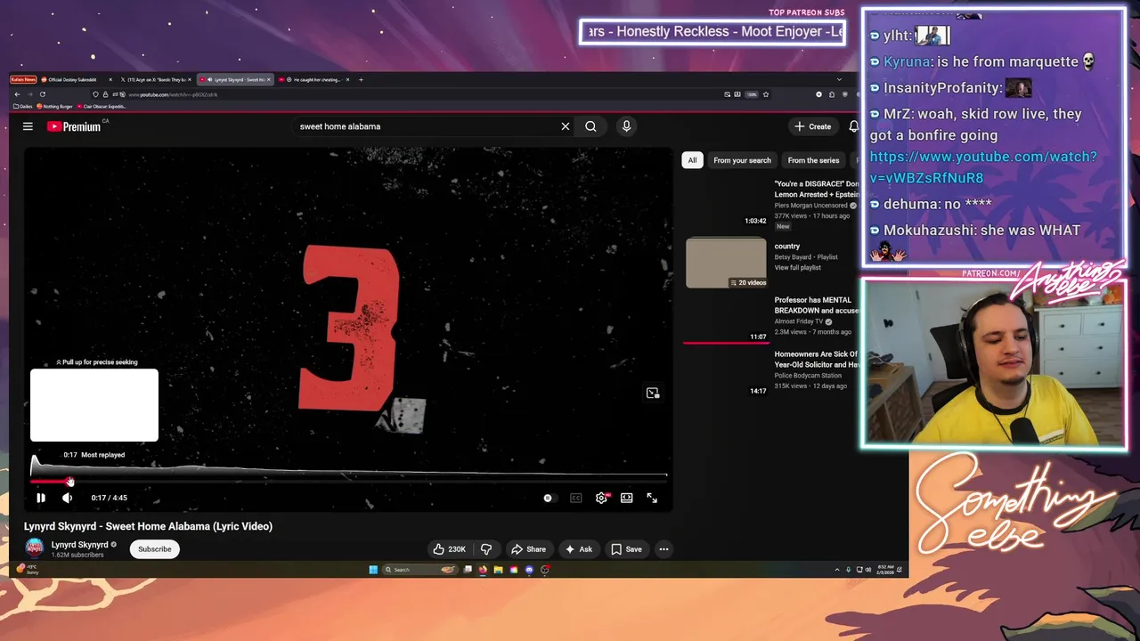Open Piers Morgan Uncensored suggested video
The height and width of the screenshot is (641, 1140).
pos(816,189)
